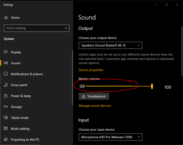Image resolution: width=183 pixels, height=145 pixels.
Task: Click the Settings window title text
Action: coord(8,5)
